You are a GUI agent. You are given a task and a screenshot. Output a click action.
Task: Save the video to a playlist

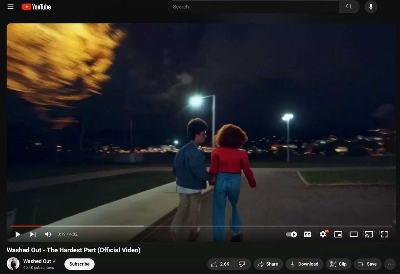[367, 264]
